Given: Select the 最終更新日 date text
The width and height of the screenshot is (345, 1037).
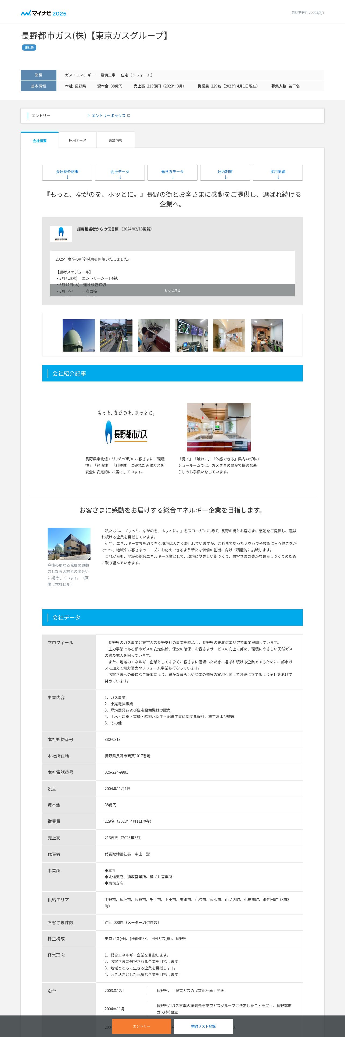Looking at the screenshot, I should 308,13.
